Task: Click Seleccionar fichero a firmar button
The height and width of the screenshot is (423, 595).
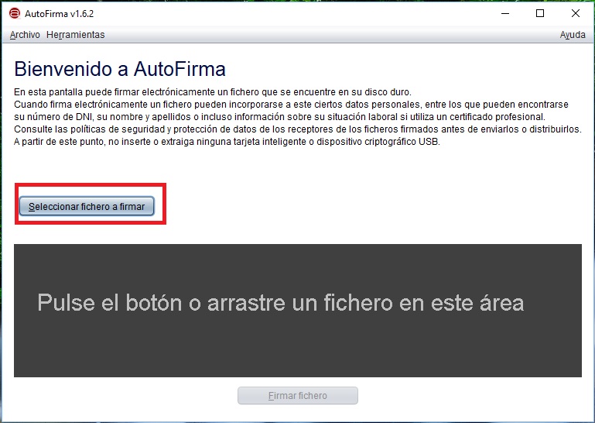Action: pos(87,206)
